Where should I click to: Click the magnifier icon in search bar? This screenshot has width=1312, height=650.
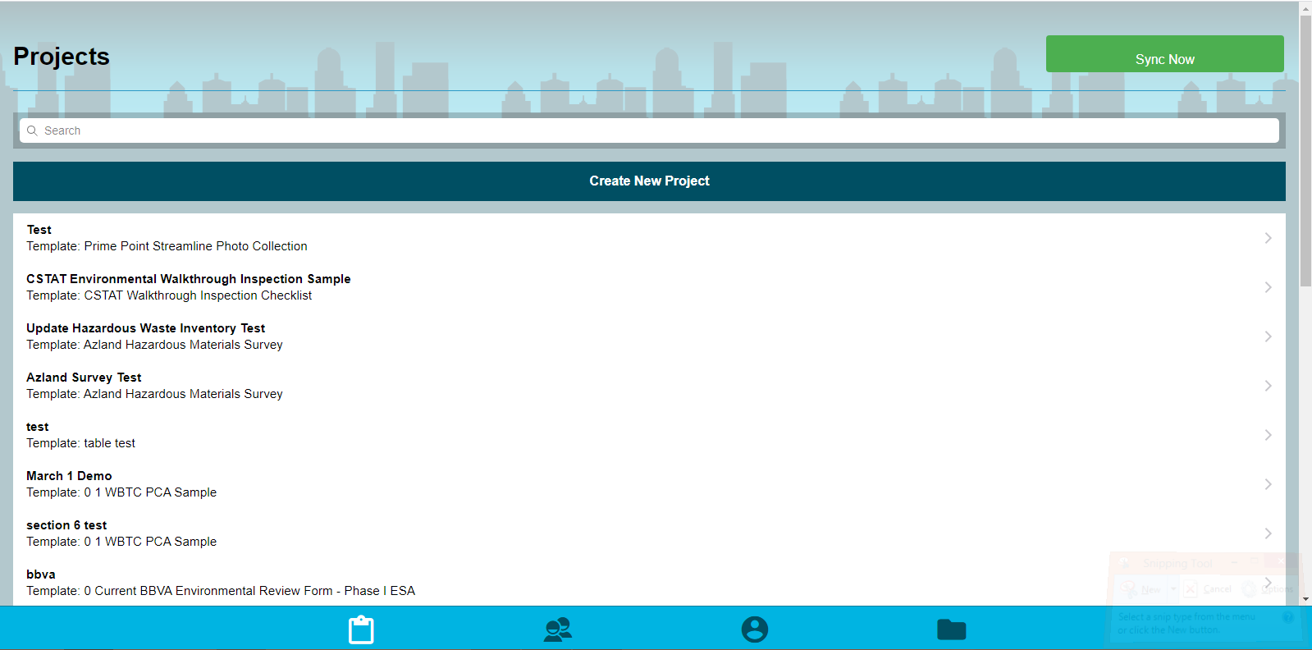pos(33,130)
